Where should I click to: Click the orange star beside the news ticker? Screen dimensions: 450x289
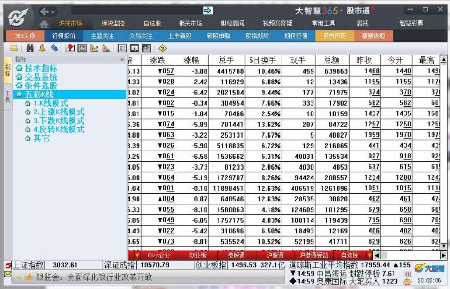tap(29, 277)
